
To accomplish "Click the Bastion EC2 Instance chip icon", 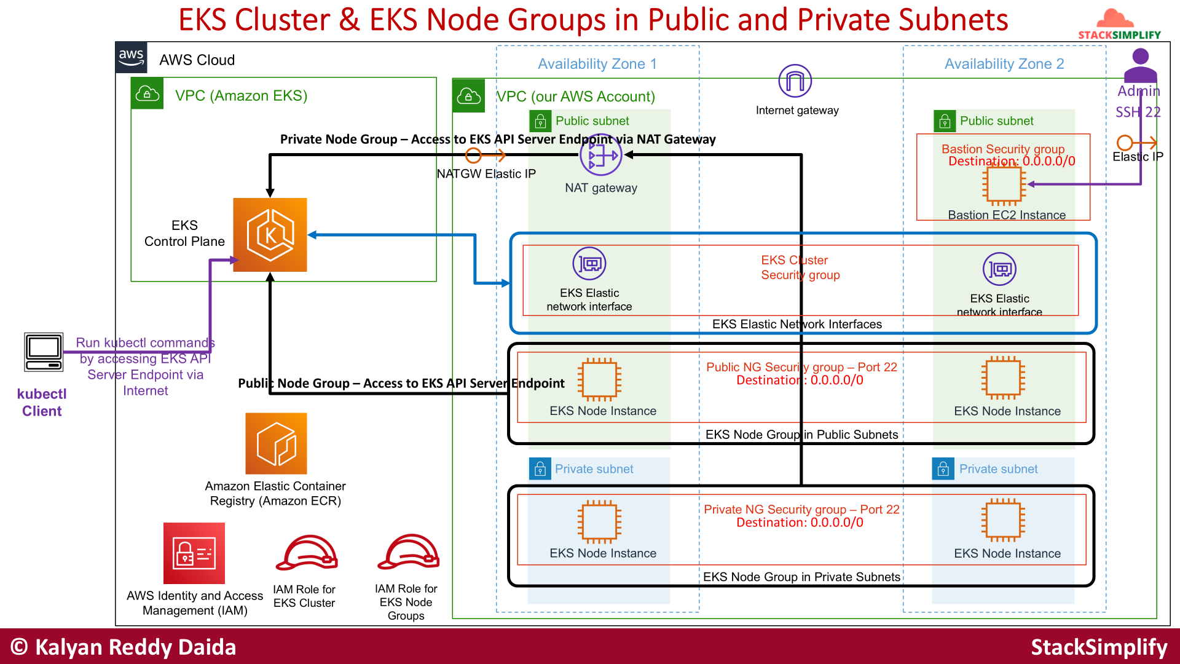I will click(1004, 184).
